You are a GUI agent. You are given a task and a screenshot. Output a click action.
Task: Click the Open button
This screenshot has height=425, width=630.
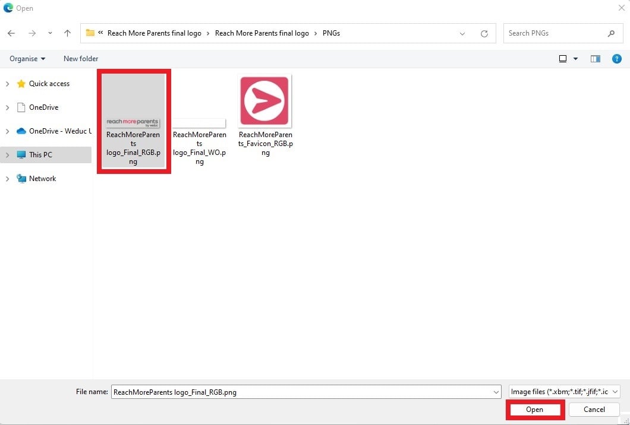(534, 410)
